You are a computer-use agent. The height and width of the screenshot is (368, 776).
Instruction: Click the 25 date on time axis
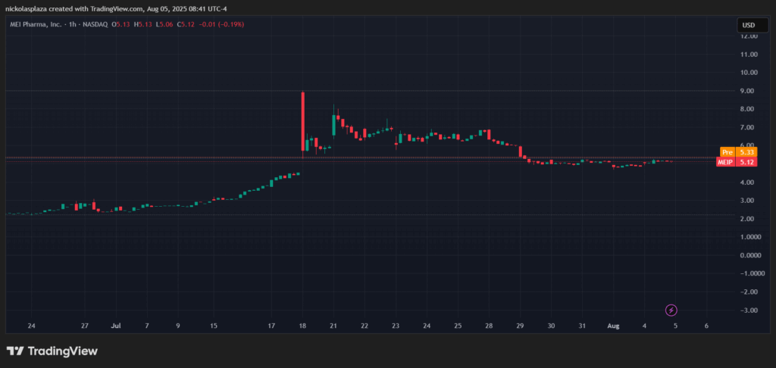[458, 326]
